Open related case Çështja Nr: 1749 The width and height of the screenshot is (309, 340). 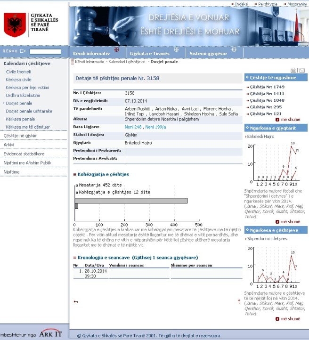(x=267, y=87)
